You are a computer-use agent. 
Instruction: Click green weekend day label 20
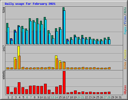tap(79, 97)
